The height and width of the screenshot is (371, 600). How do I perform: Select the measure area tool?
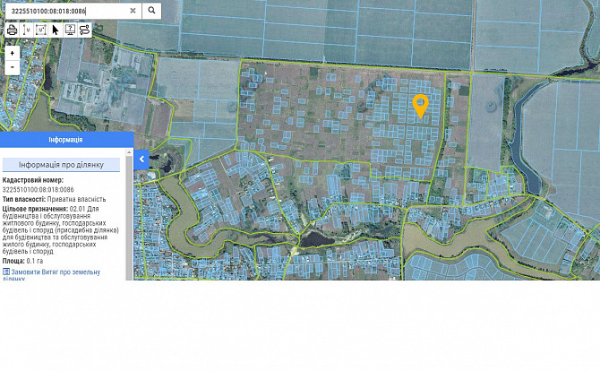tap(41, 30)
